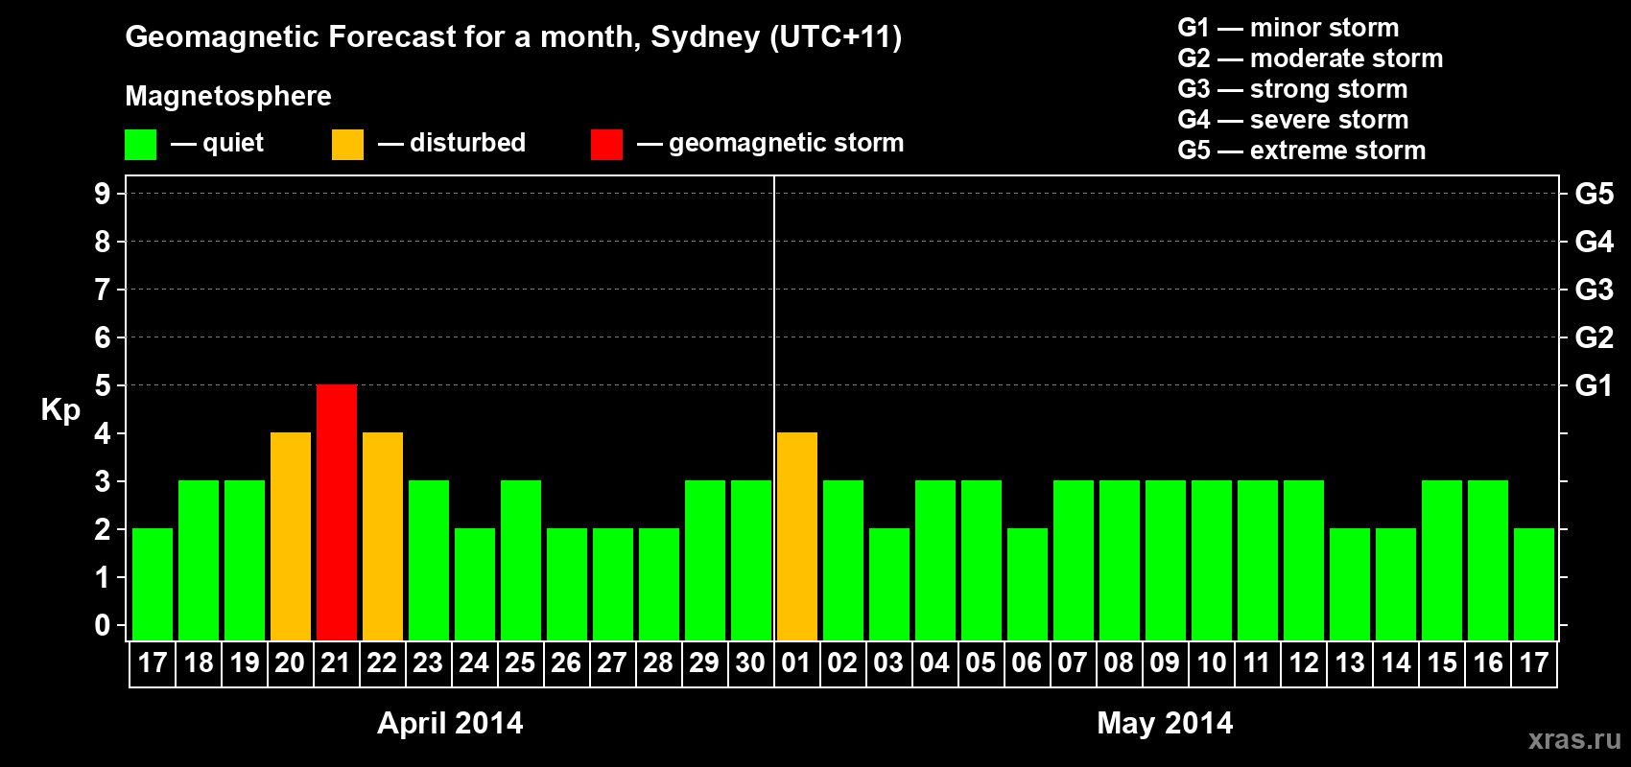The width and height of the screenshot is (1631, 767).
Task: Click the G5 label on right axis
Action: point(1594,194)
